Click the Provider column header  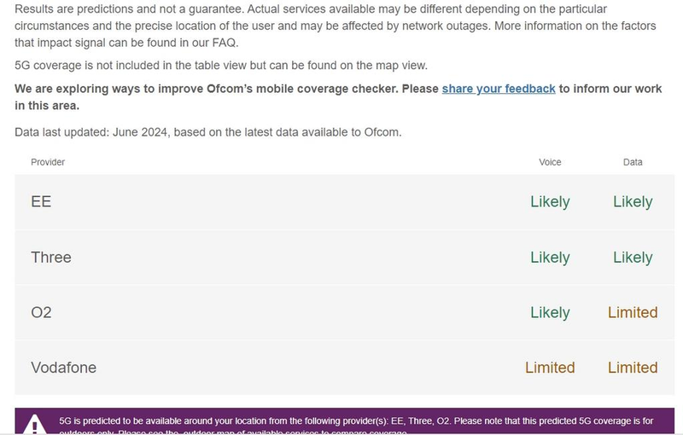48,162
